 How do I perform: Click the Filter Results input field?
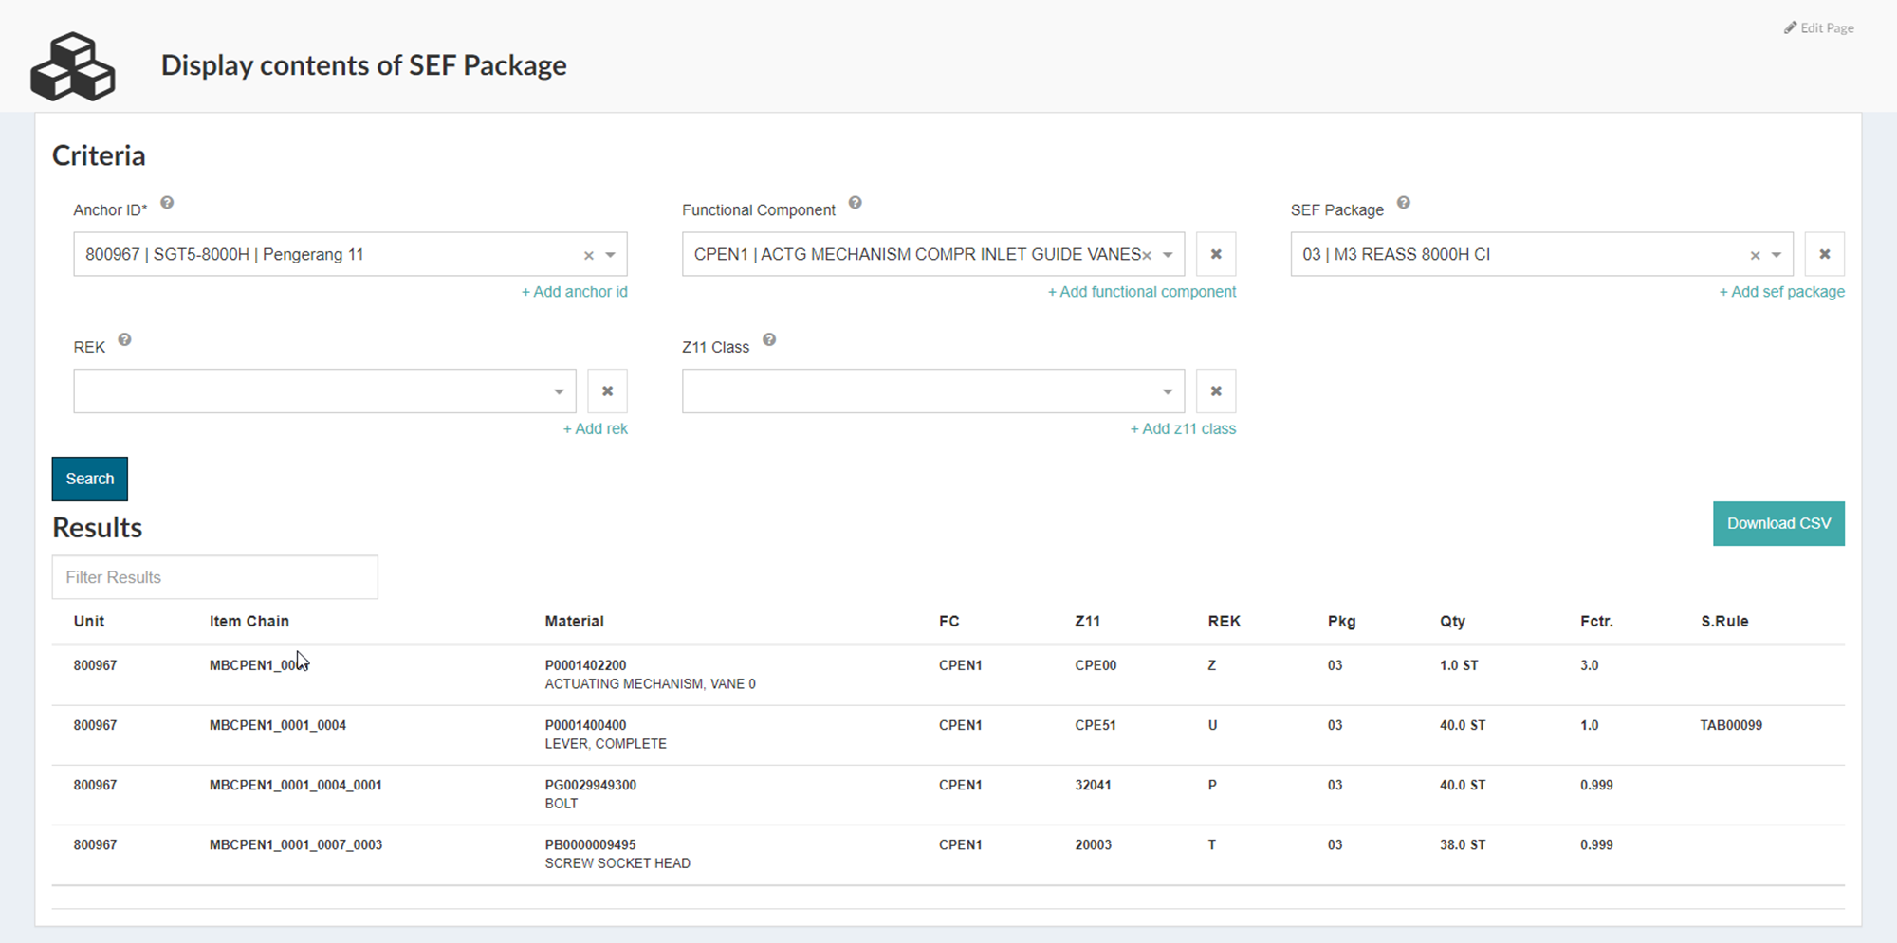point(215,577)
